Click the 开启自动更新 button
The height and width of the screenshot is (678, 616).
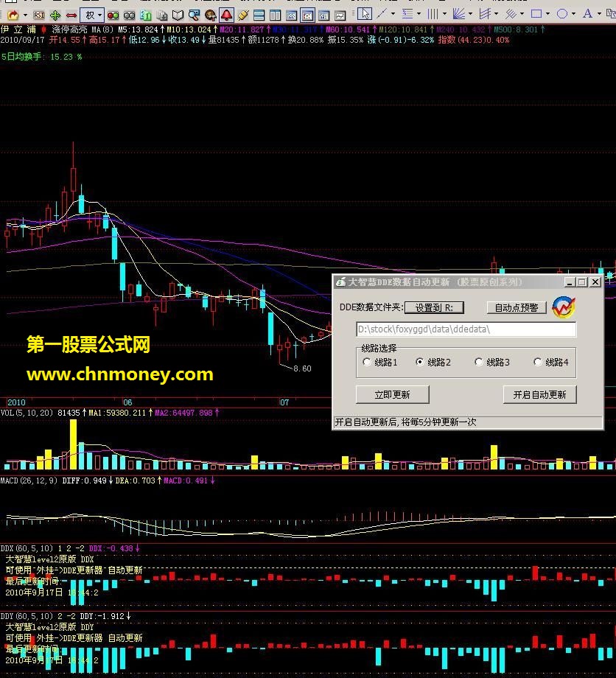[x=539, y=394]
